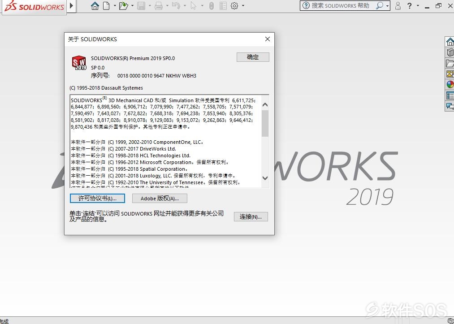Viewport: 454px width, 324px height.
Task: Click the 'SP 0.0' text under title
Action: 98,68
